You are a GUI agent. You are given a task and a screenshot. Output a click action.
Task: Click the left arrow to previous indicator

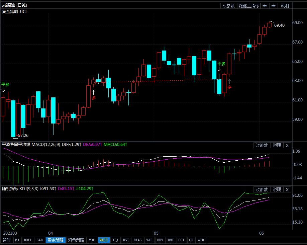[x=265, y=6]
